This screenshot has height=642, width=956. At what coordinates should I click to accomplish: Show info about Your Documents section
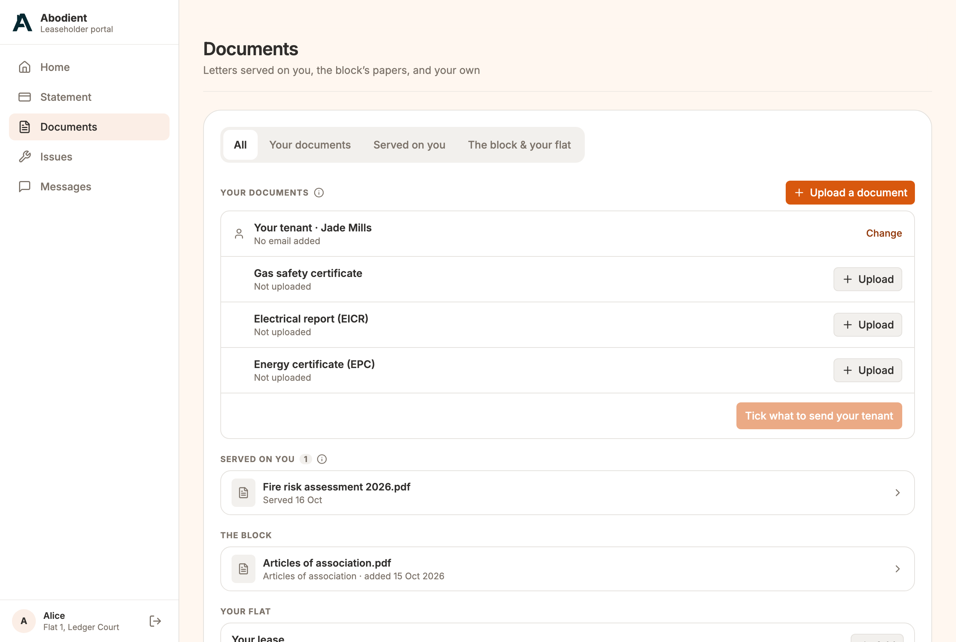pos(319,193)
